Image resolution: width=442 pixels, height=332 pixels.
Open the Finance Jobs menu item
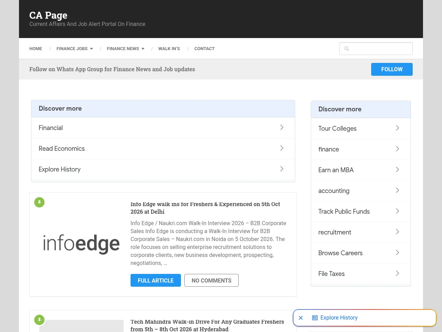coord(72,49)
